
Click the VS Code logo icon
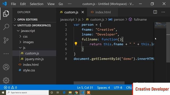coord(5,4)
